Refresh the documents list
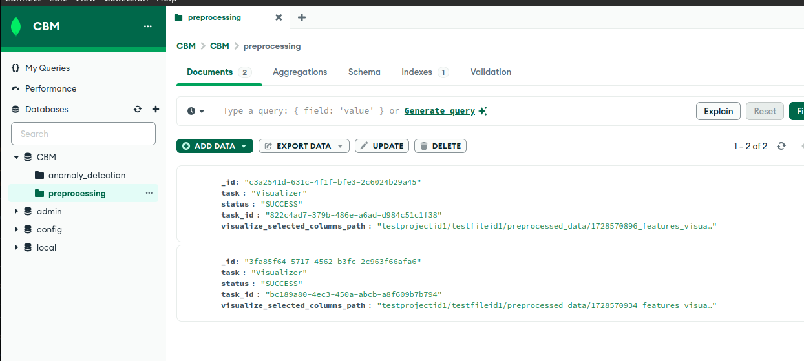The height and width of the screenshot is (361, 804). [781, 146]
